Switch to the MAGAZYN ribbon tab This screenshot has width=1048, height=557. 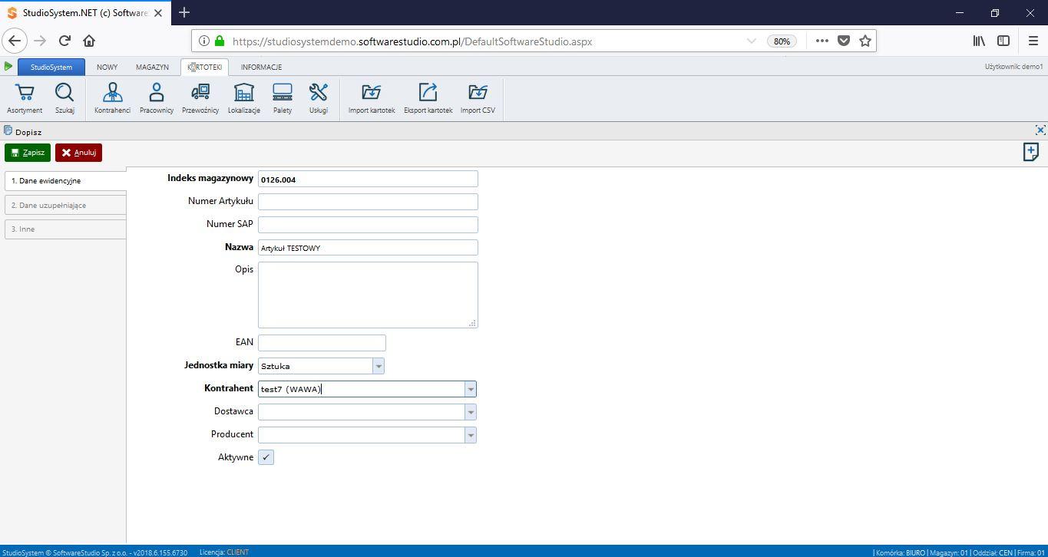click(x=152, y=67)
